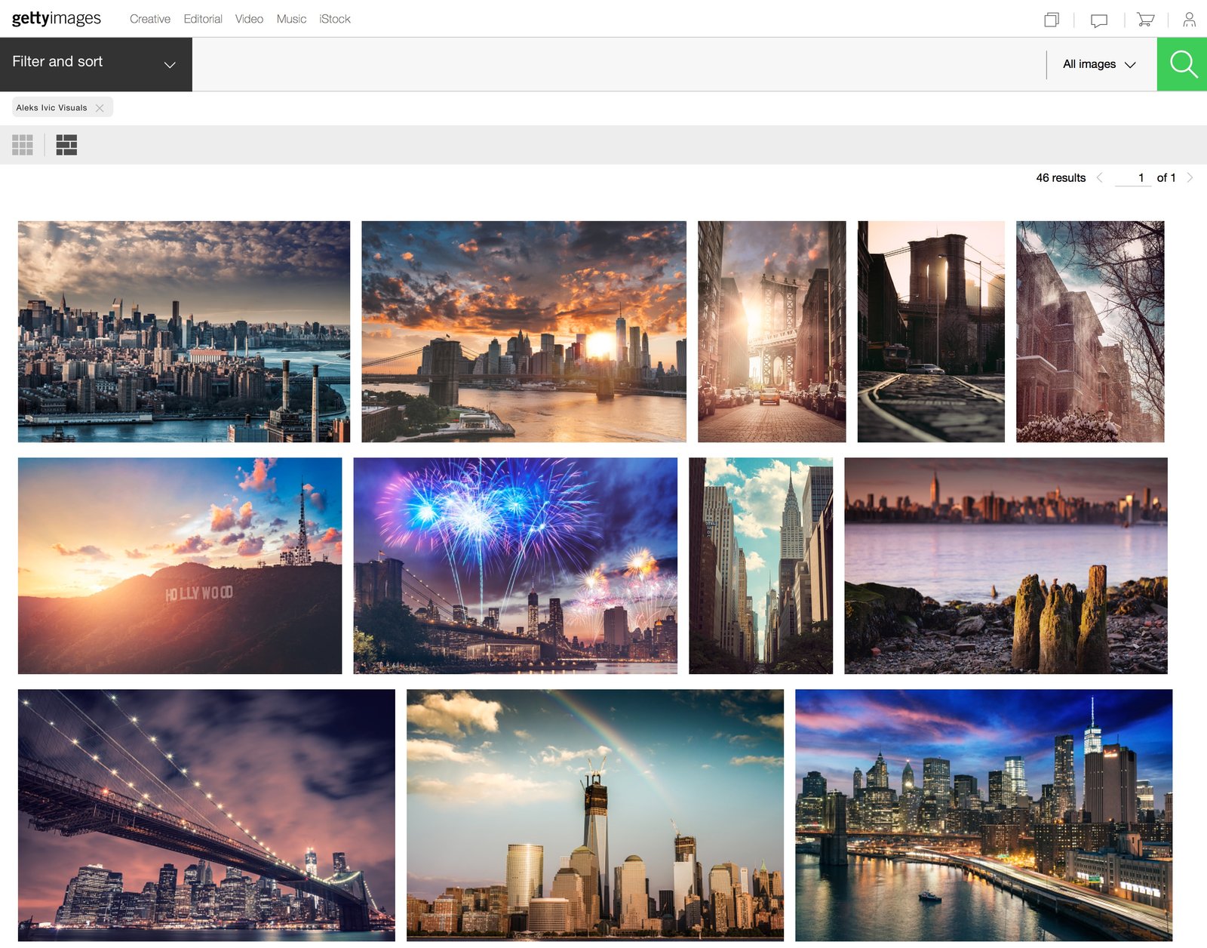Click the green search magnifier button
Screen dimensions: 1207x948
tap(1182, 64)
